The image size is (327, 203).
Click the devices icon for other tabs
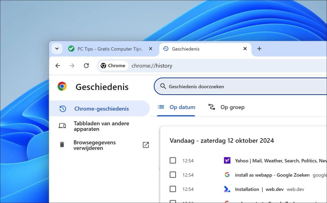point(62,126)
